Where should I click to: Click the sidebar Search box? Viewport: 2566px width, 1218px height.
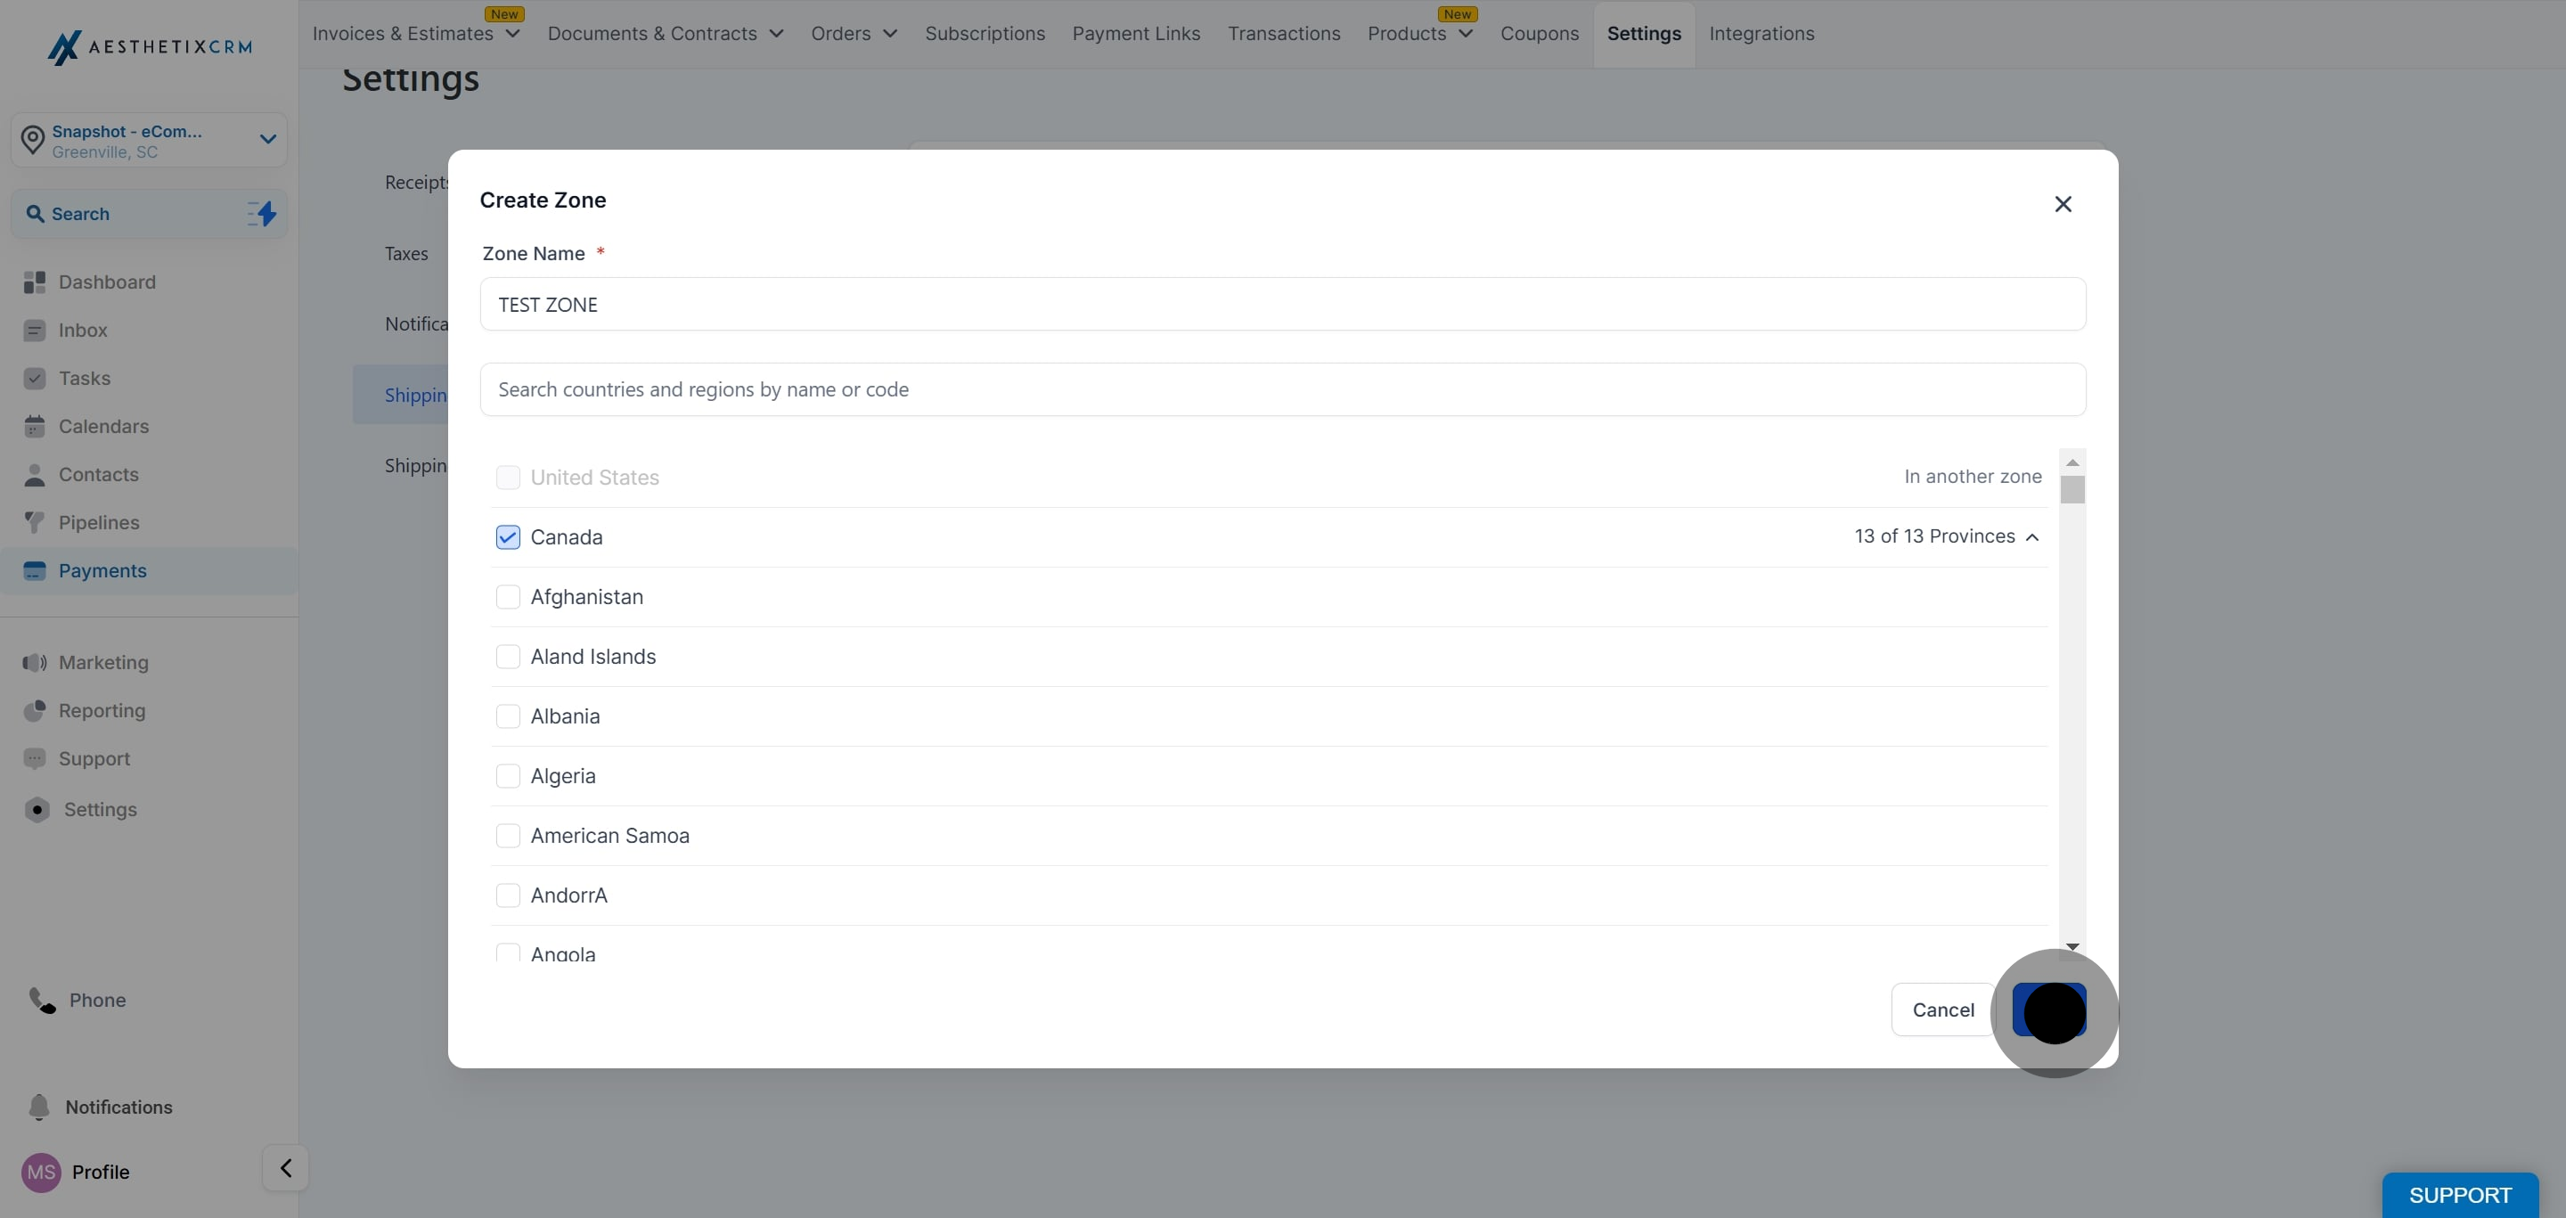(x=150, y=214)
